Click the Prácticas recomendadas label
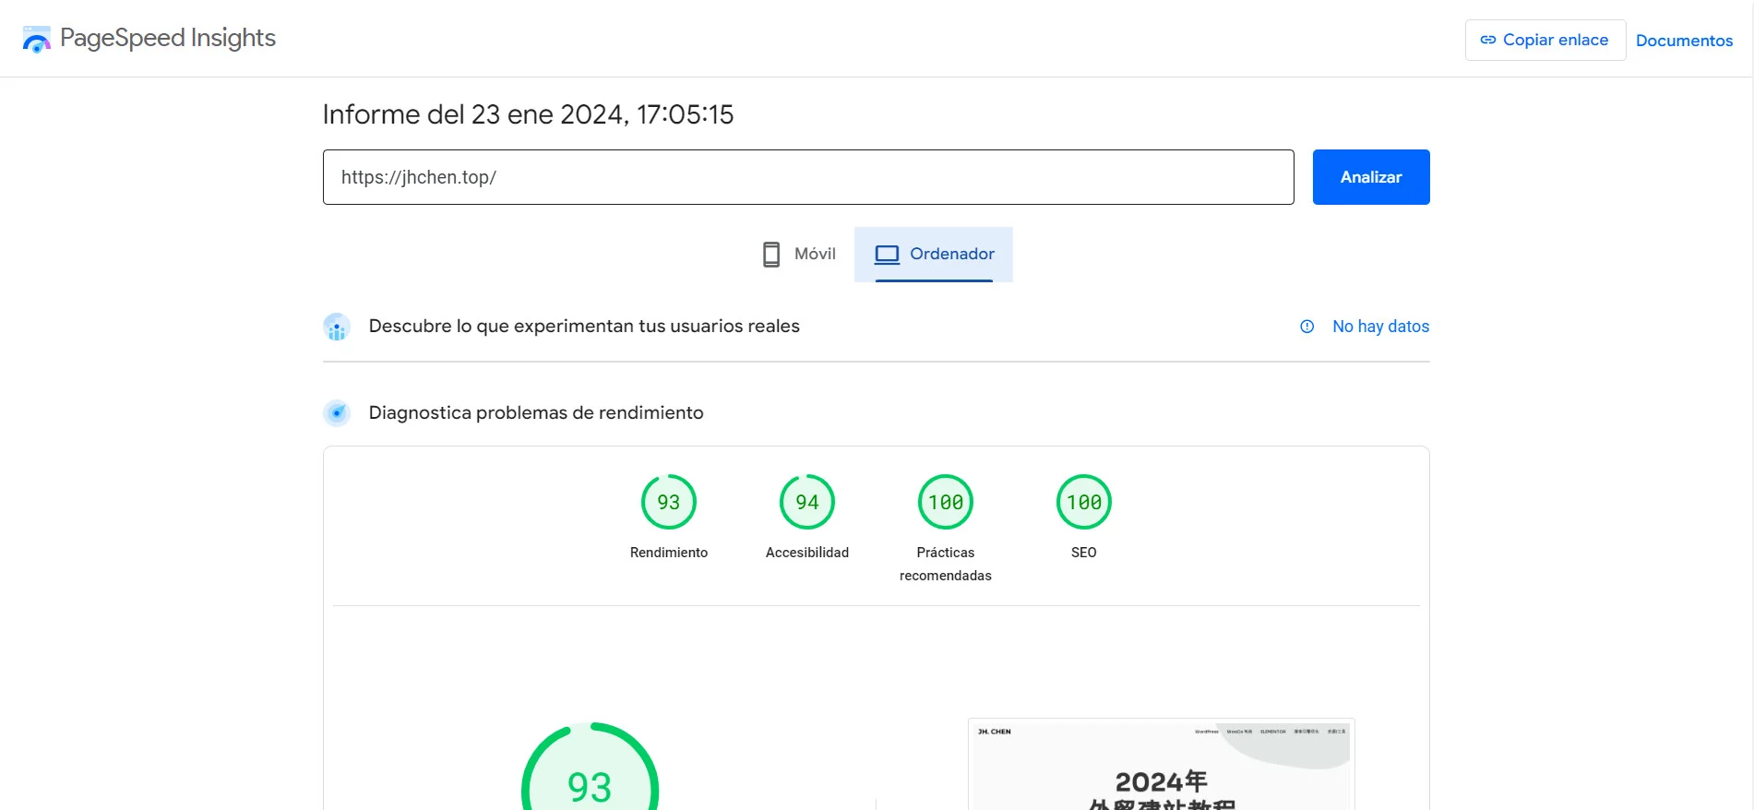 pyautogui.click(x=946, y=564)
